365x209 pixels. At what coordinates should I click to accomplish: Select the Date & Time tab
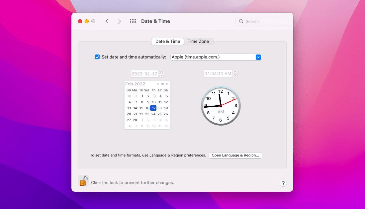(x=167, y=41)
